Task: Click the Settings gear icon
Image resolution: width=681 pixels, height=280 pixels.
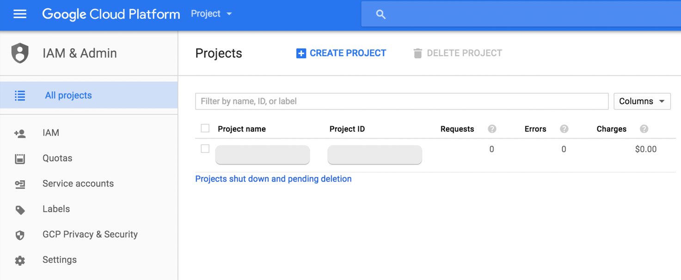Action: [x=20, y=260]
